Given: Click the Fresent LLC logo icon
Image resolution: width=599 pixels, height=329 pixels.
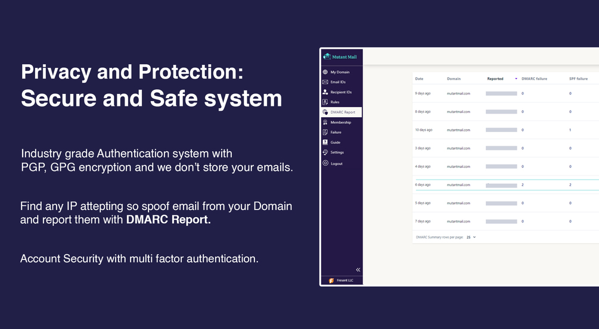Looking at the screenshot, I should pyautogui.click(x=331, y=281).
